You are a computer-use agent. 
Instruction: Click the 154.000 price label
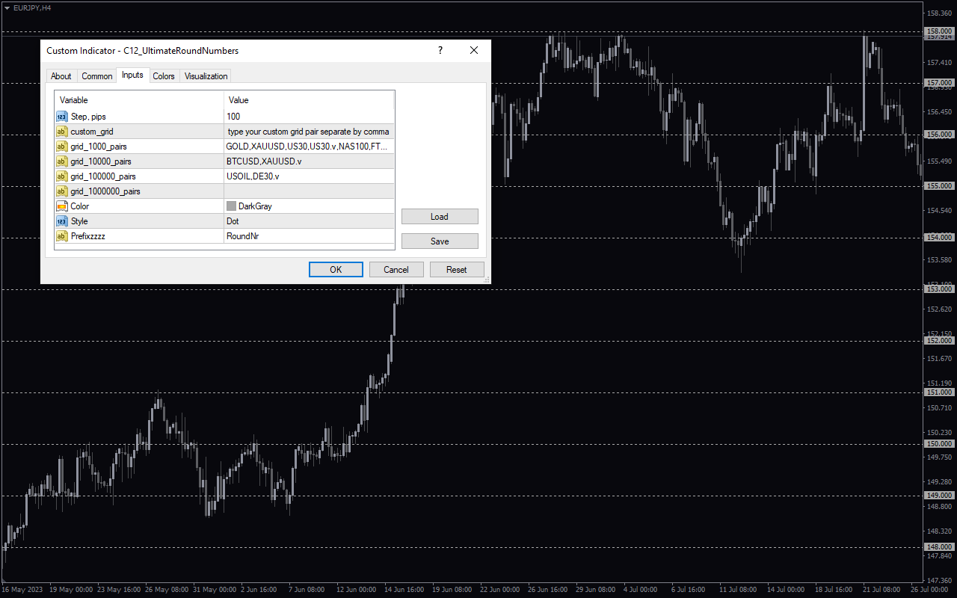coord(940,238)
